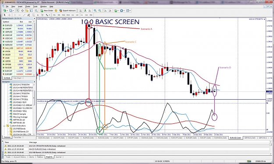Open the Profiles icon dropdown arrow
This screenshot has height=164, width=274.
pyautogui.click(x=13, y=10)
